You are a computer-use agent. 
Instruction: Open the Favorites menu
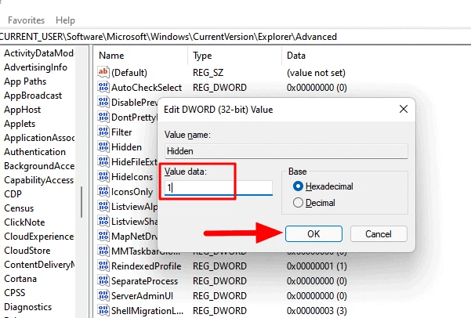(x=26, y=20)
